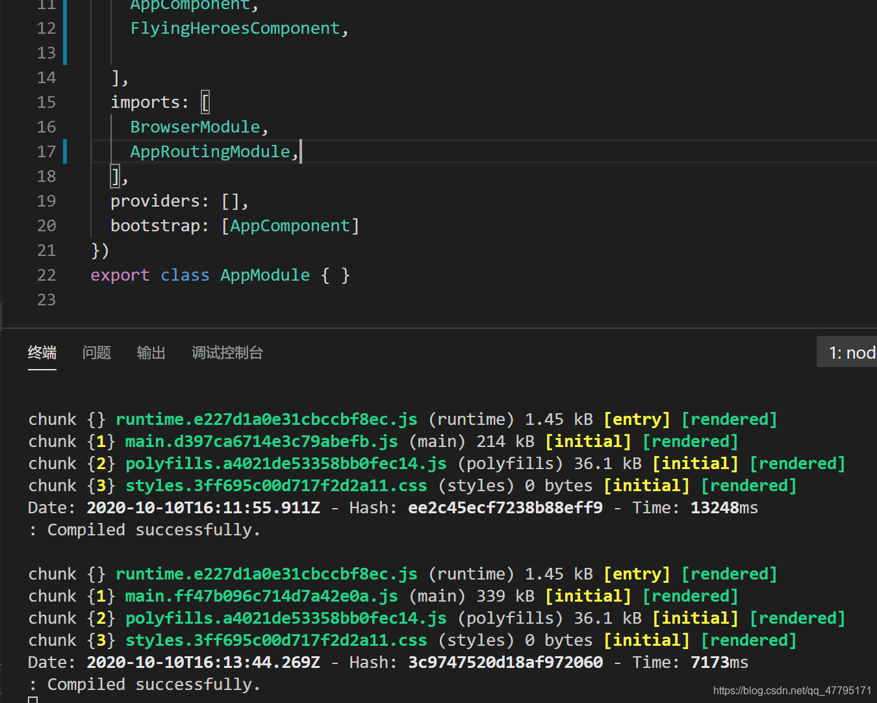Click AppComponent in the bootstrap array
The width and height of the screenshot is (877, 703).
coord(290,225)
